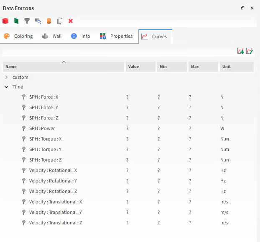The height and width of the screenshot is (242, 260).
Task: Click the magnifier inspect geometry icon
Action: 38,21
